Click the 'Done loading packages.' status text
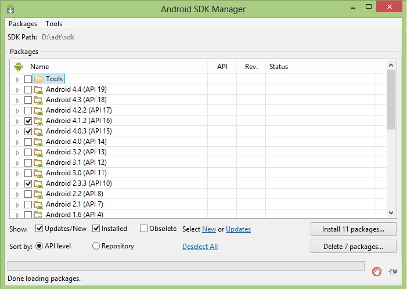 tap(44, 279)
